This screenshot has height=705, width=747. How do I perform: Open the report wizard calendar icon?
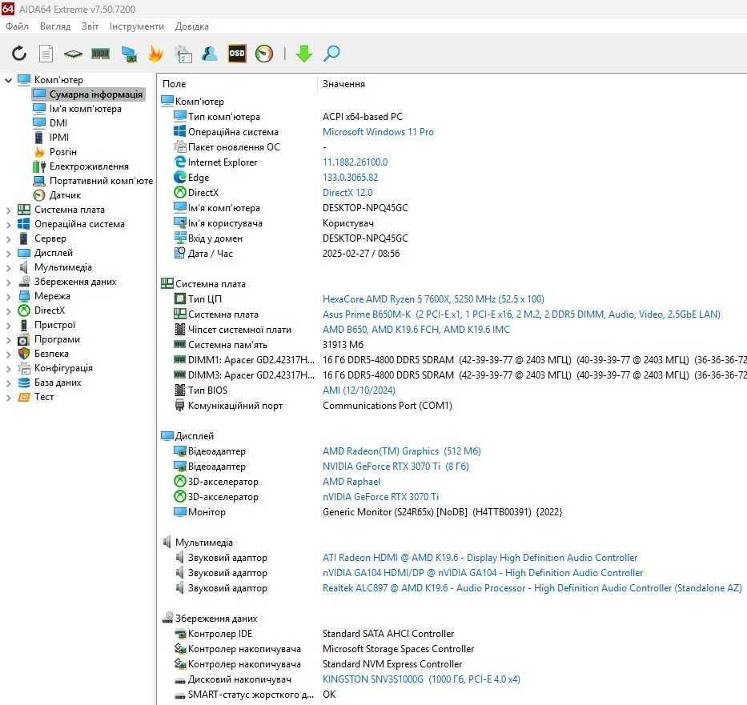point(183,54)
